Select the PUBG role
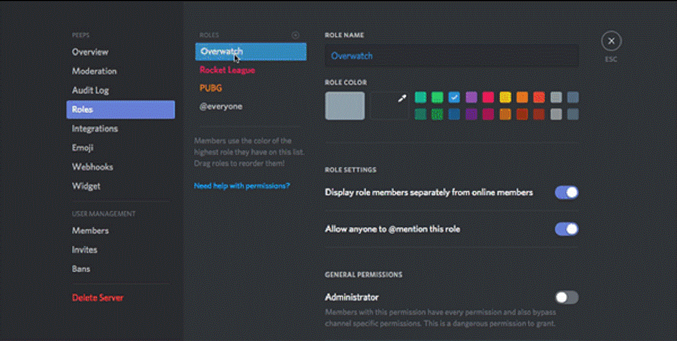 tap(211, 88)
